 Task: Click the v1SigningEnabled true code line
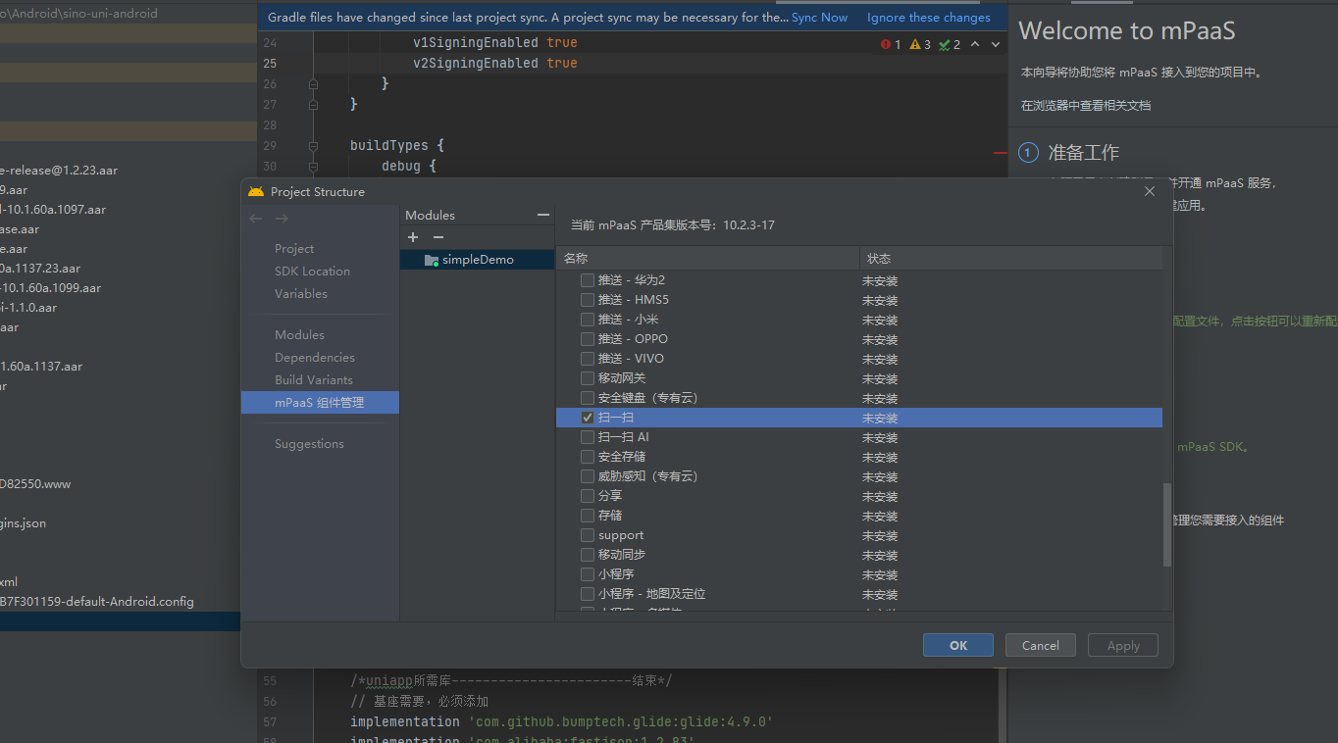495,42
